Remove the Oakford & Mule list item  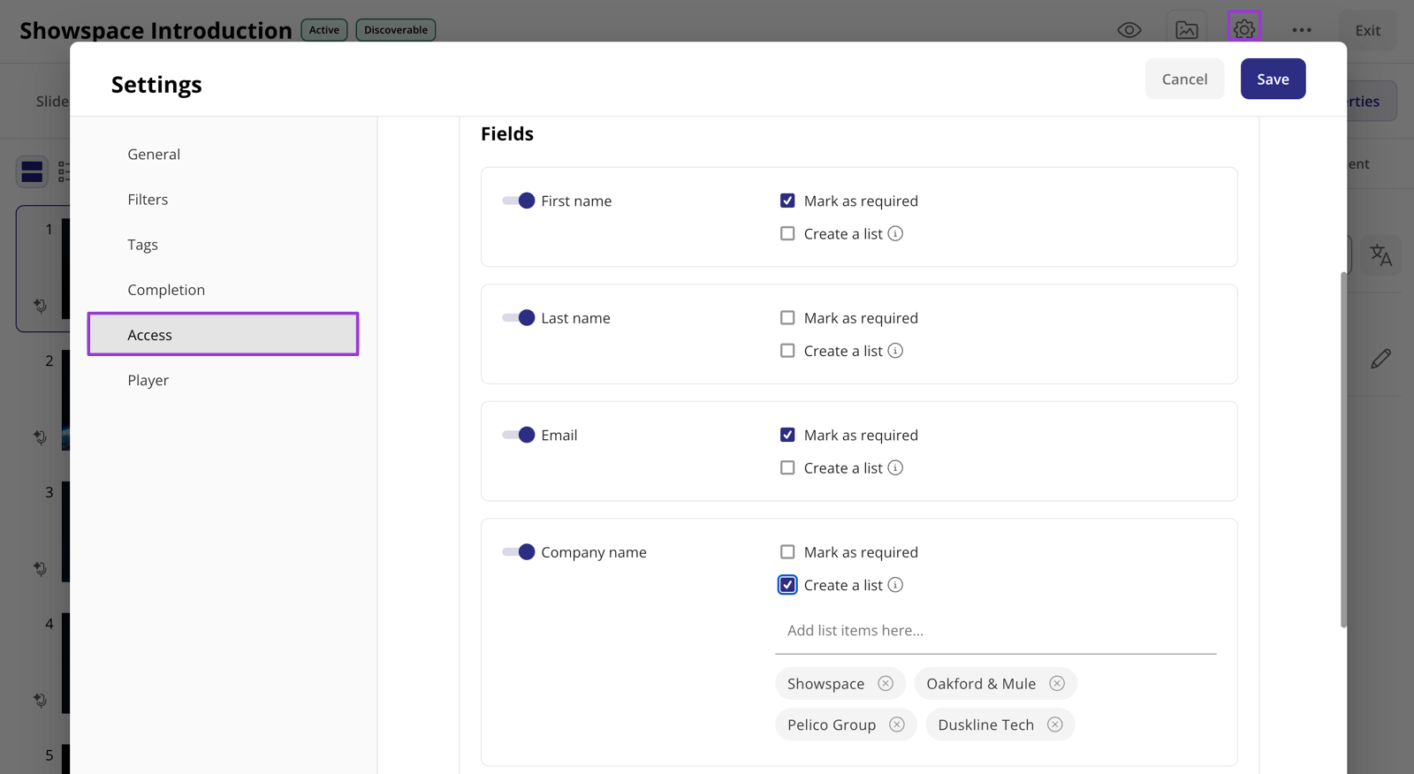(x=1057, y=684)
